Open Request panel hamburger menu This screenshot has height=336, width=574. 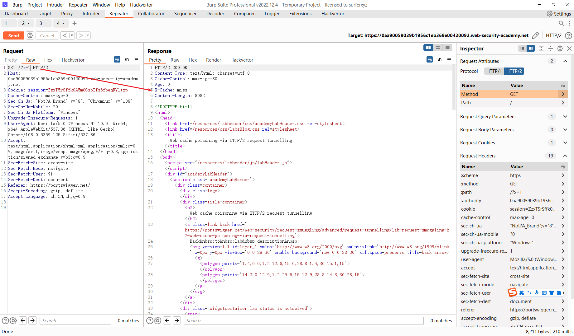(137, 59)
